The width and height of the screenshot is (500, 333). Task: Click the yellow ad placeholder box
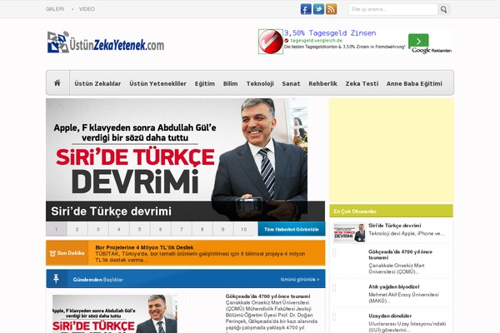pyautogui.click(x=392, y=150)
